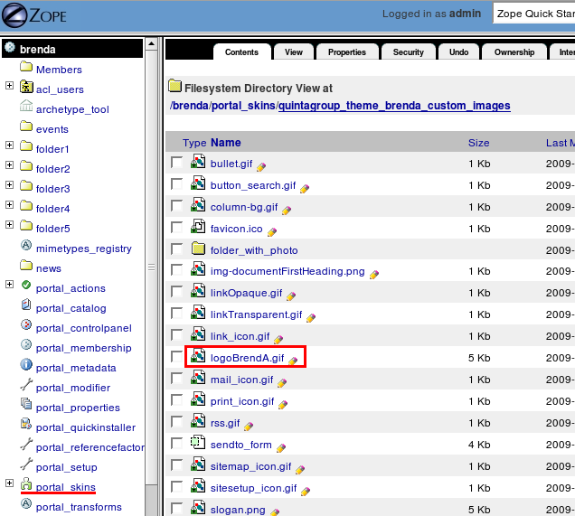Click the page template icon beside sendto_form

point(198,442)
